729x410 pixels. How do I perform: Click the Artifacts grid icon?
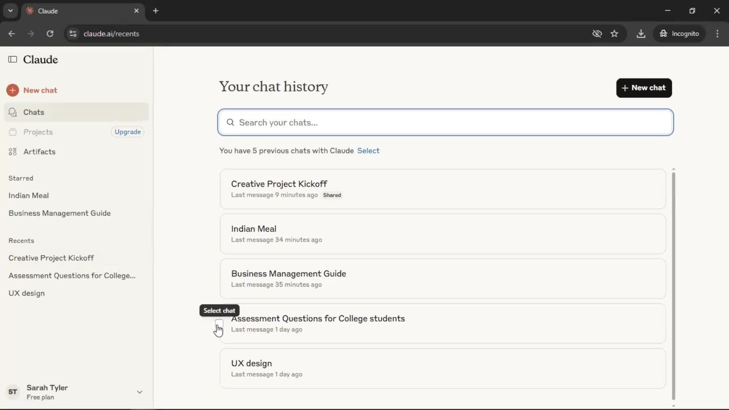point(13,152)
